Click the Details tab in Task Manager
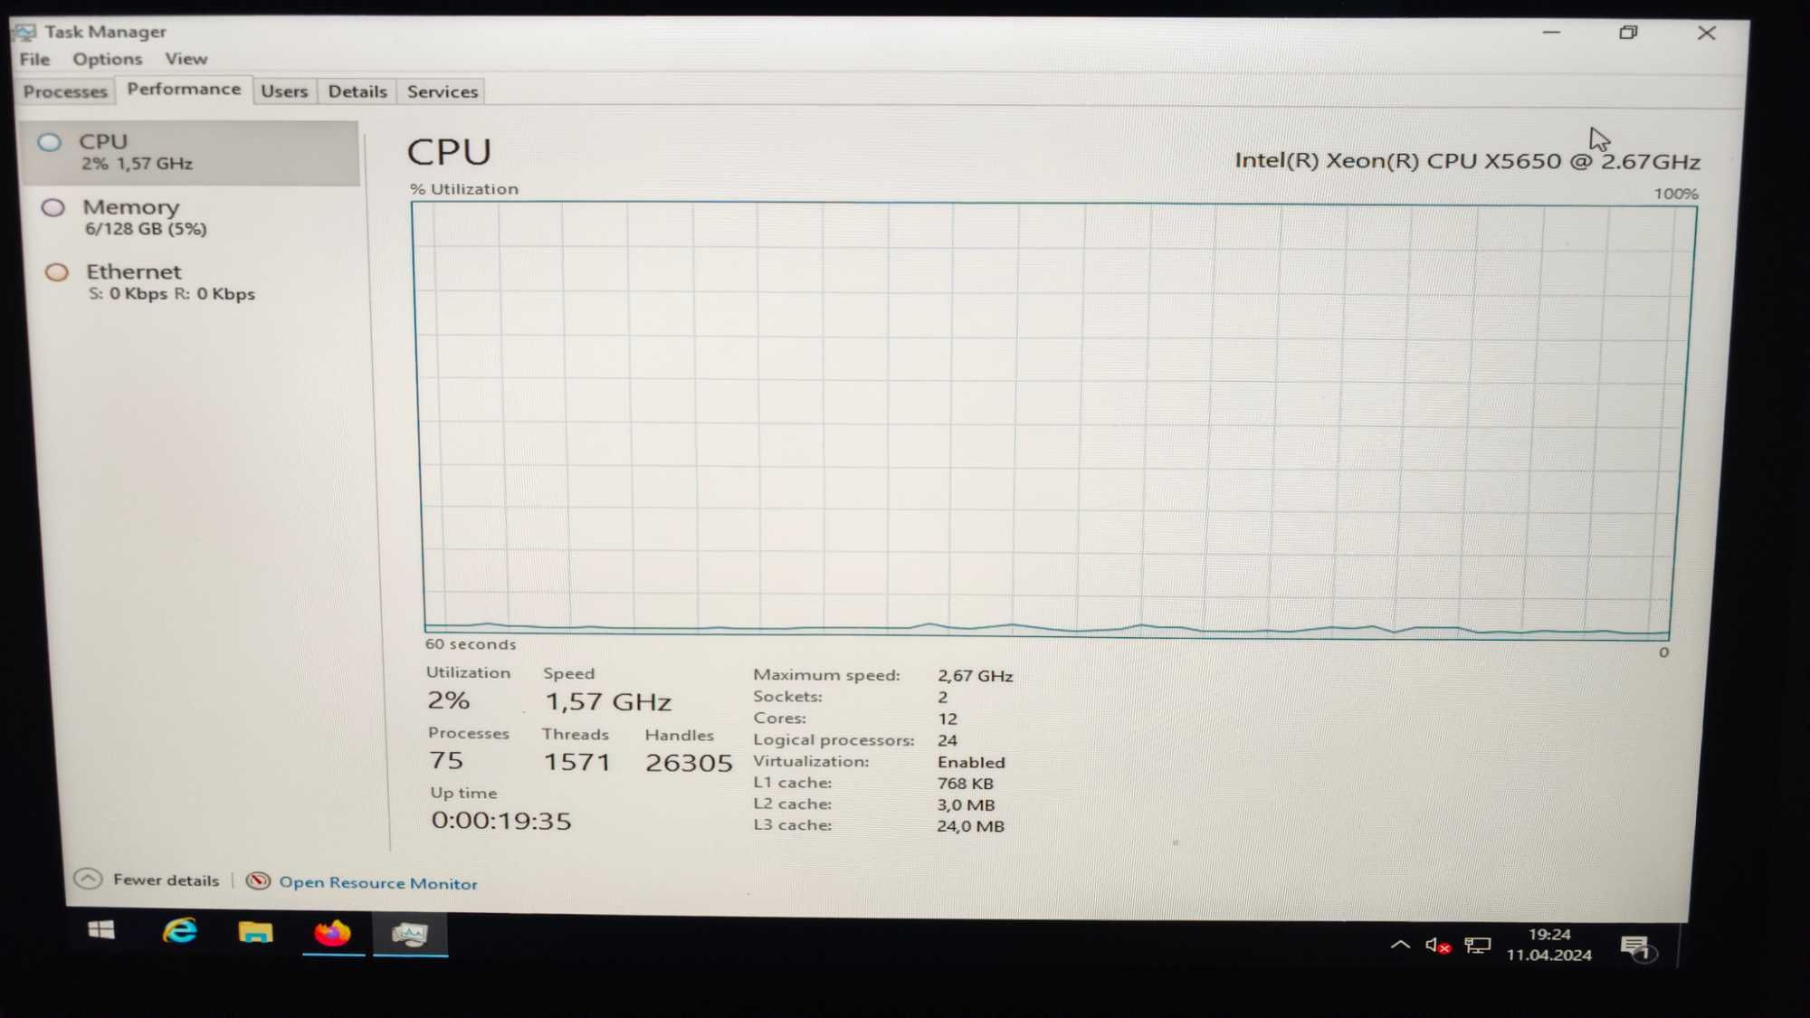 coord(357,90)
